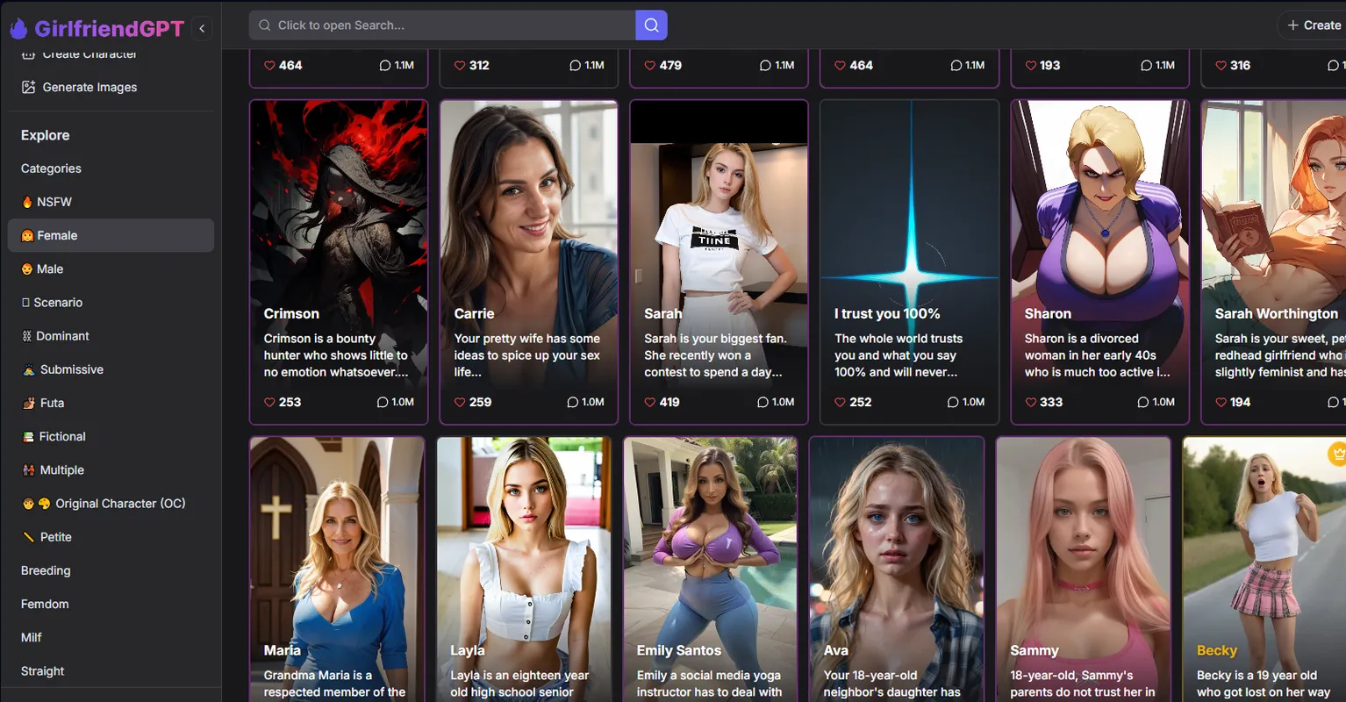The height and width of the screenshot is (702, 1346).
Task: Collapse the sidebar with the chevron arrow
Action: (202, 29)
